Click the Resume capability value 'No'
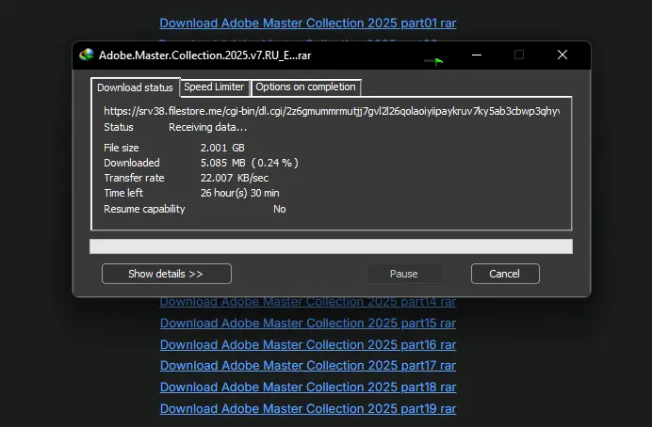 tap(280, 209)
